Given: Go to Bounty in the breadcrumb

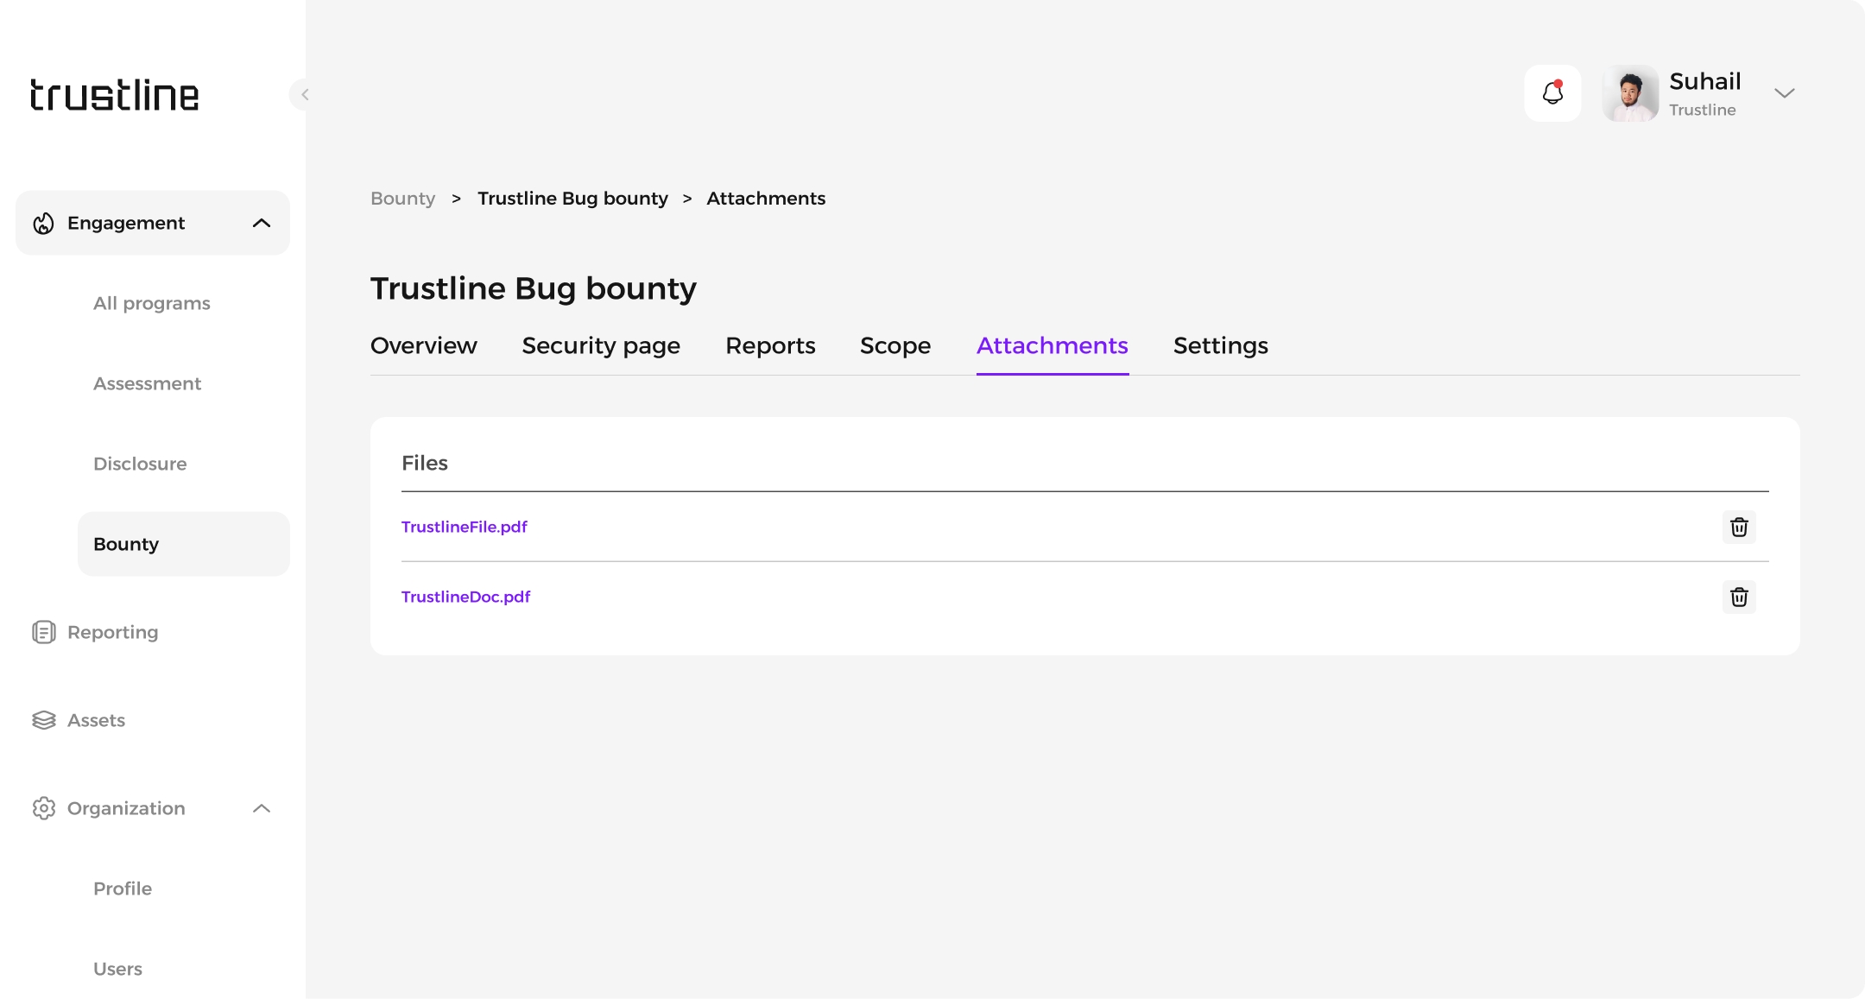Looking at the screenshot, I should pyautogui.click(x=402, y=199).
